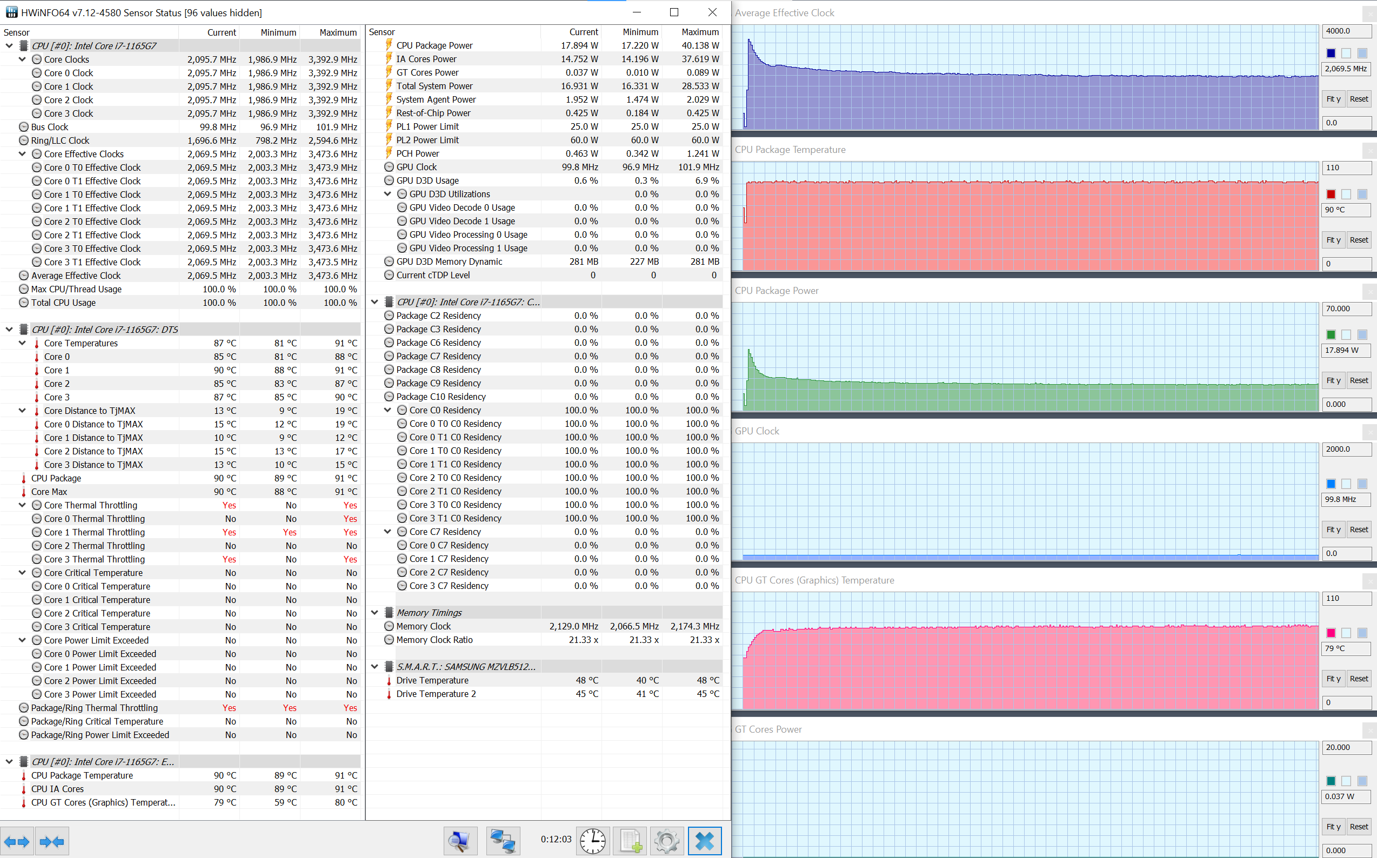Click the left Maximum column header
The height and width of the screenshot is (858, 1377).
(338, 32)
